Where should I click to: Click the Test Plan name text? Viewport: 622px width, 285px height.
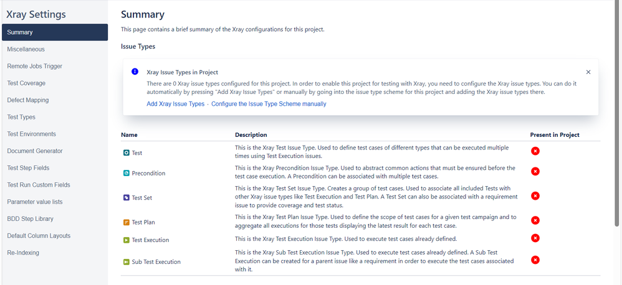pos(143,222)
